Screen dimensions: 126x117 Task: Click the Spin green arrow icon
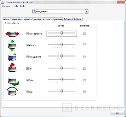(13, 82)
